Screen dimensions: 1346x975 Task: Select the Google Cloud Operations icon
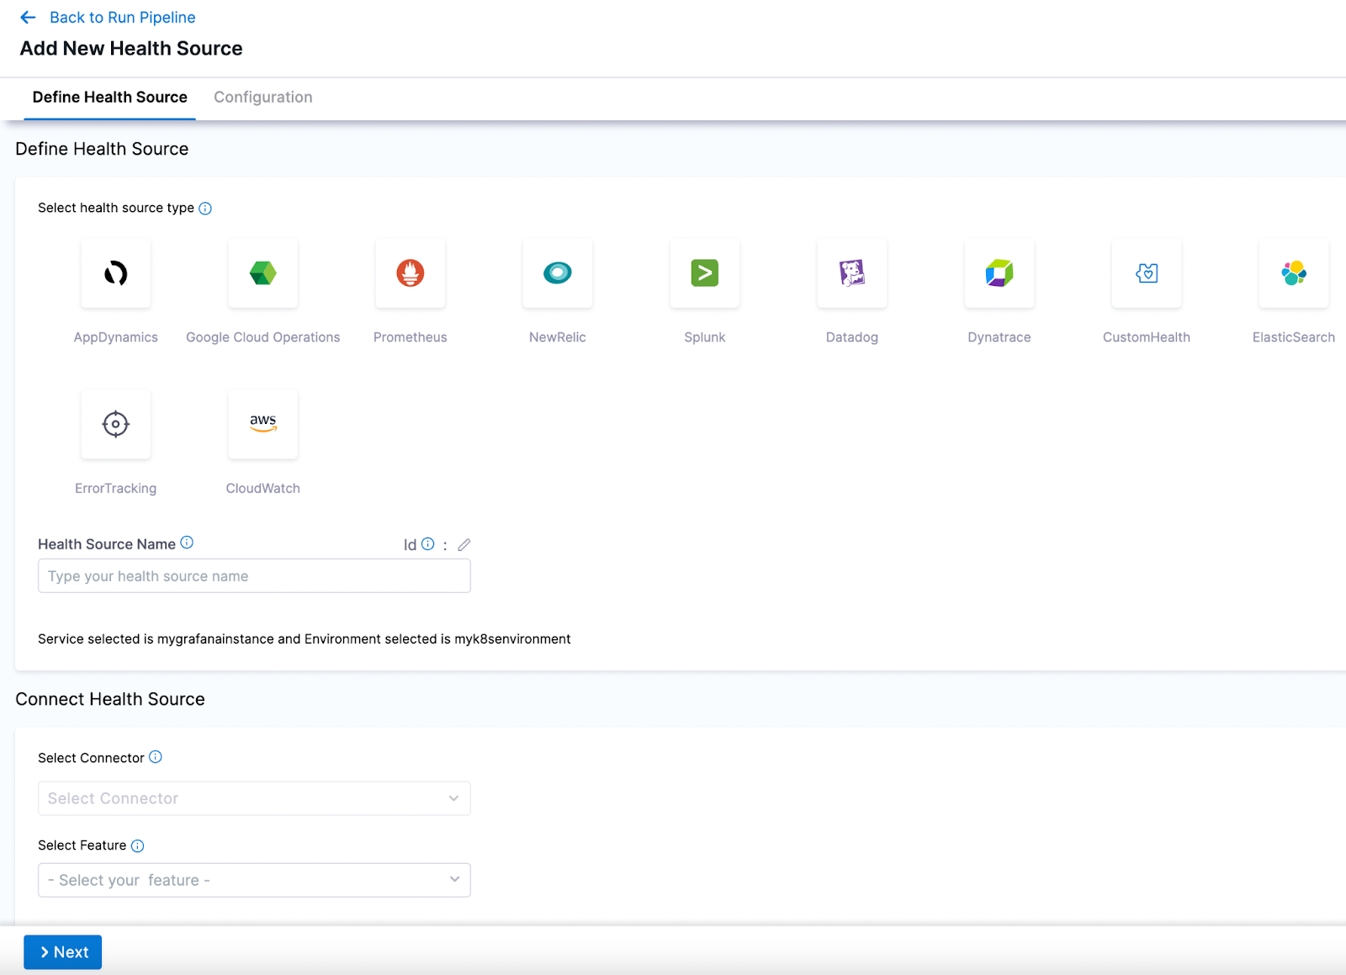click(x=262, y=273)
